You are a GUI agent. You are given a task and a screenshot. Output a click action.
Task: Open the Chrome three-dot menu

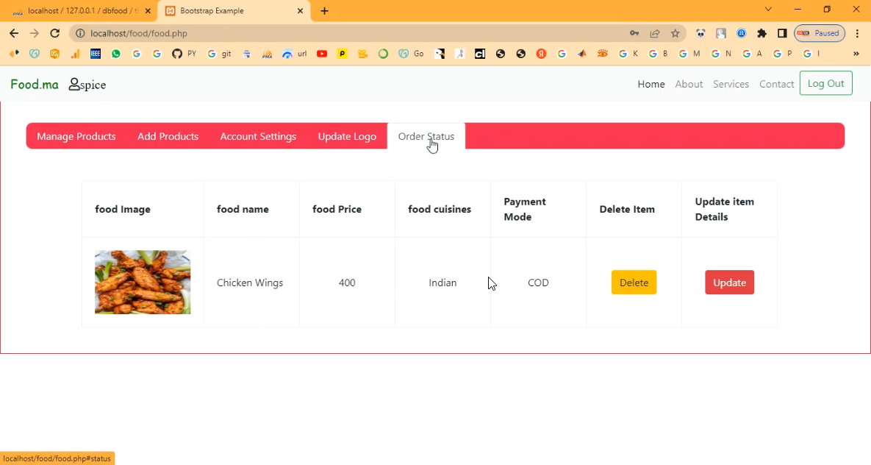857,33
